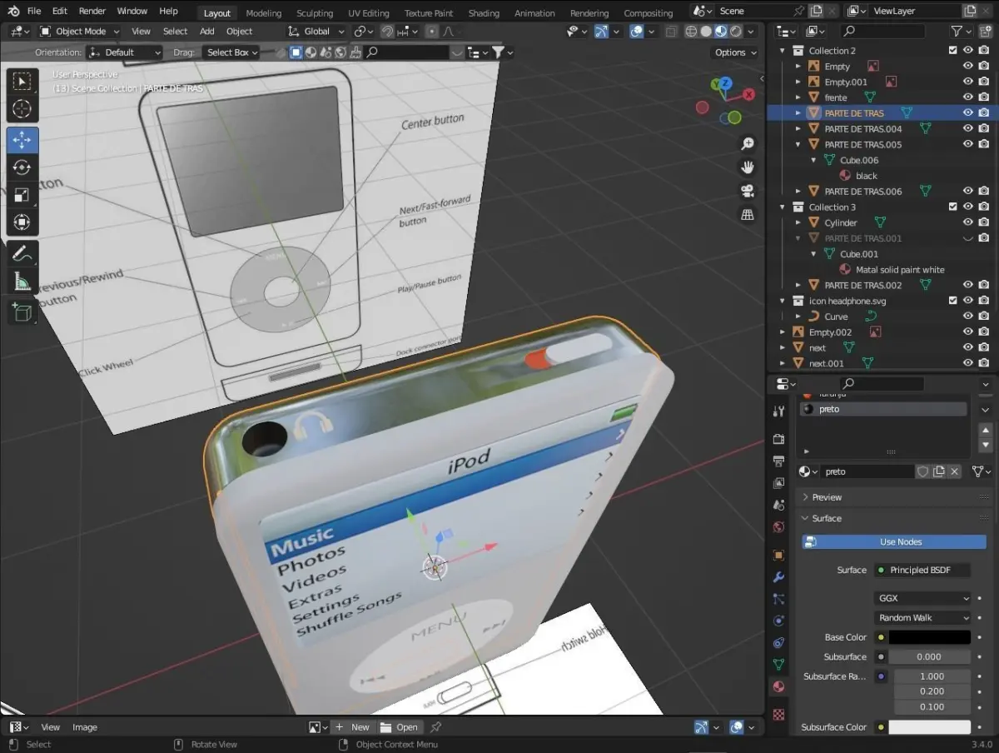Viewport: 999px width, 753px height.
Task: Open the Modifiers wrench tab
Action: (x=778, y=576)
